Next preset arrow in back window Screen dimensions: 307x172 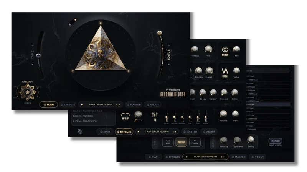224,157
